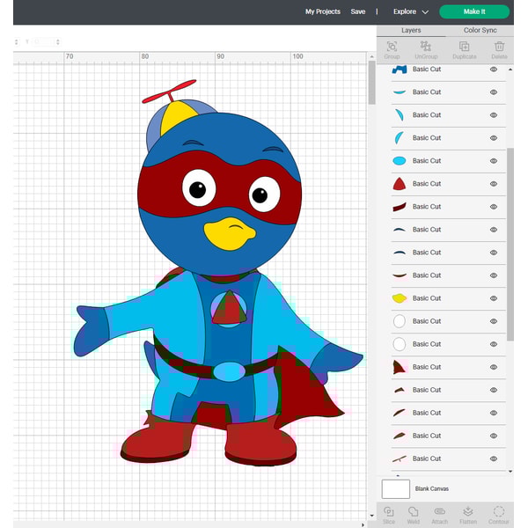Viewport: 528px width, 528px height.
Task: Open the Contour tool
Action: 499,511
